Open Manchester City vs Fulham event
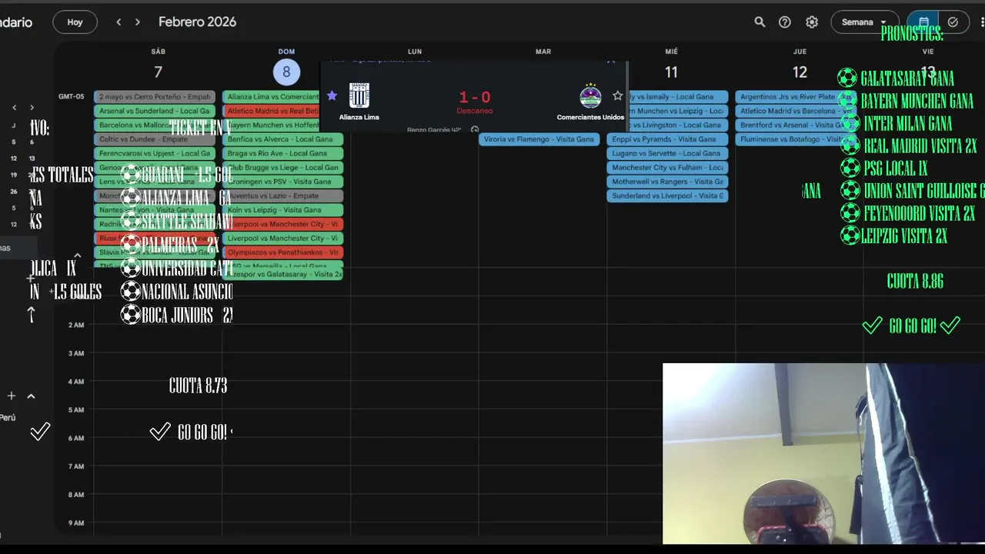The image size is (985, 554). tap(667, 168)
